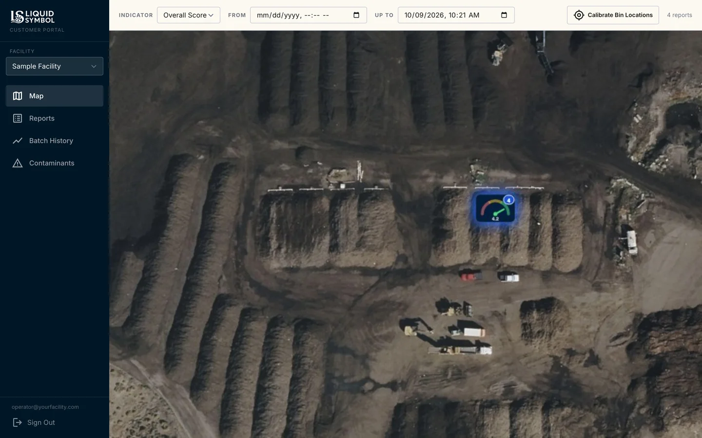The width and height of the screenshot is (702, 438).
Task: Go to the Map page
Action: tap(55, 96)
